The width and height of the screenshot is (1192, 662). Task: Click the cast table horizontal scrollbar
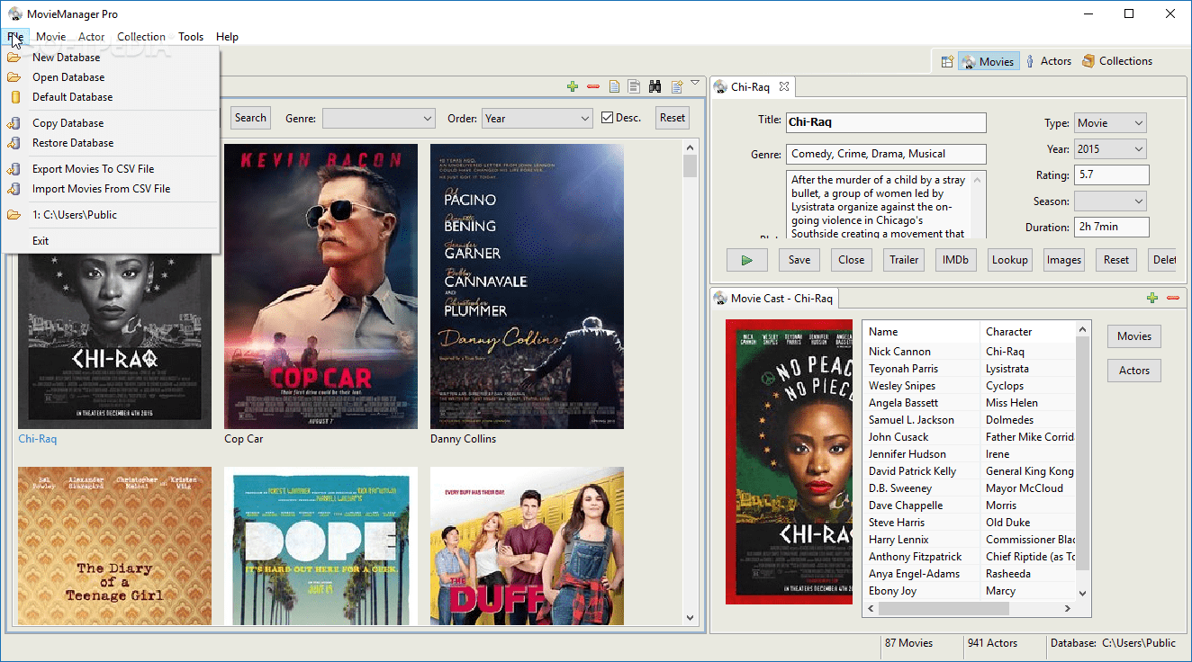[x=969, y=609]
